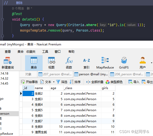Open the MapReduce toolbar icon

105,63
